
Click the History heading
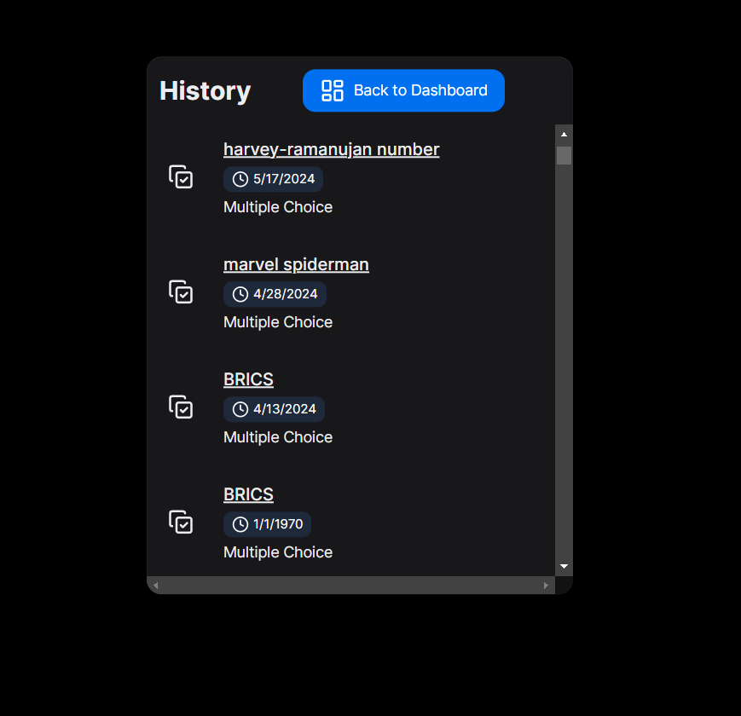click(206, 90)
